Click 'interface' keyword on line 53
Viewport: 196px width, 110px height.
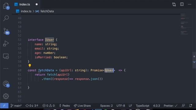point(36,40)
